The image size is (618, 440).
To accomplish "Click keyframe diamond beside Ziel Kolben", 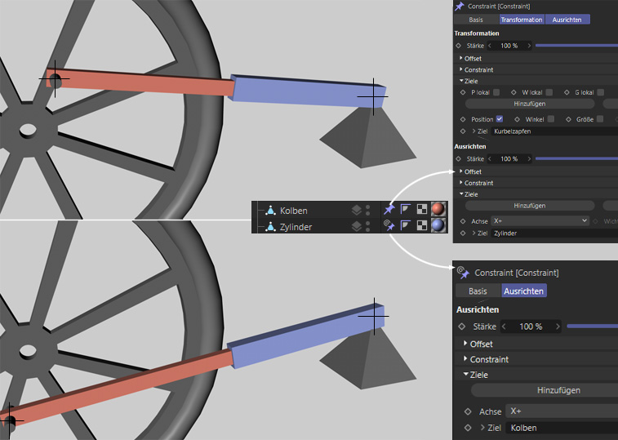I will [x=468, y=428].
